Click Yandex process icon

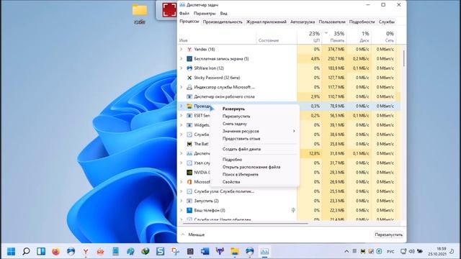[189, 50]
